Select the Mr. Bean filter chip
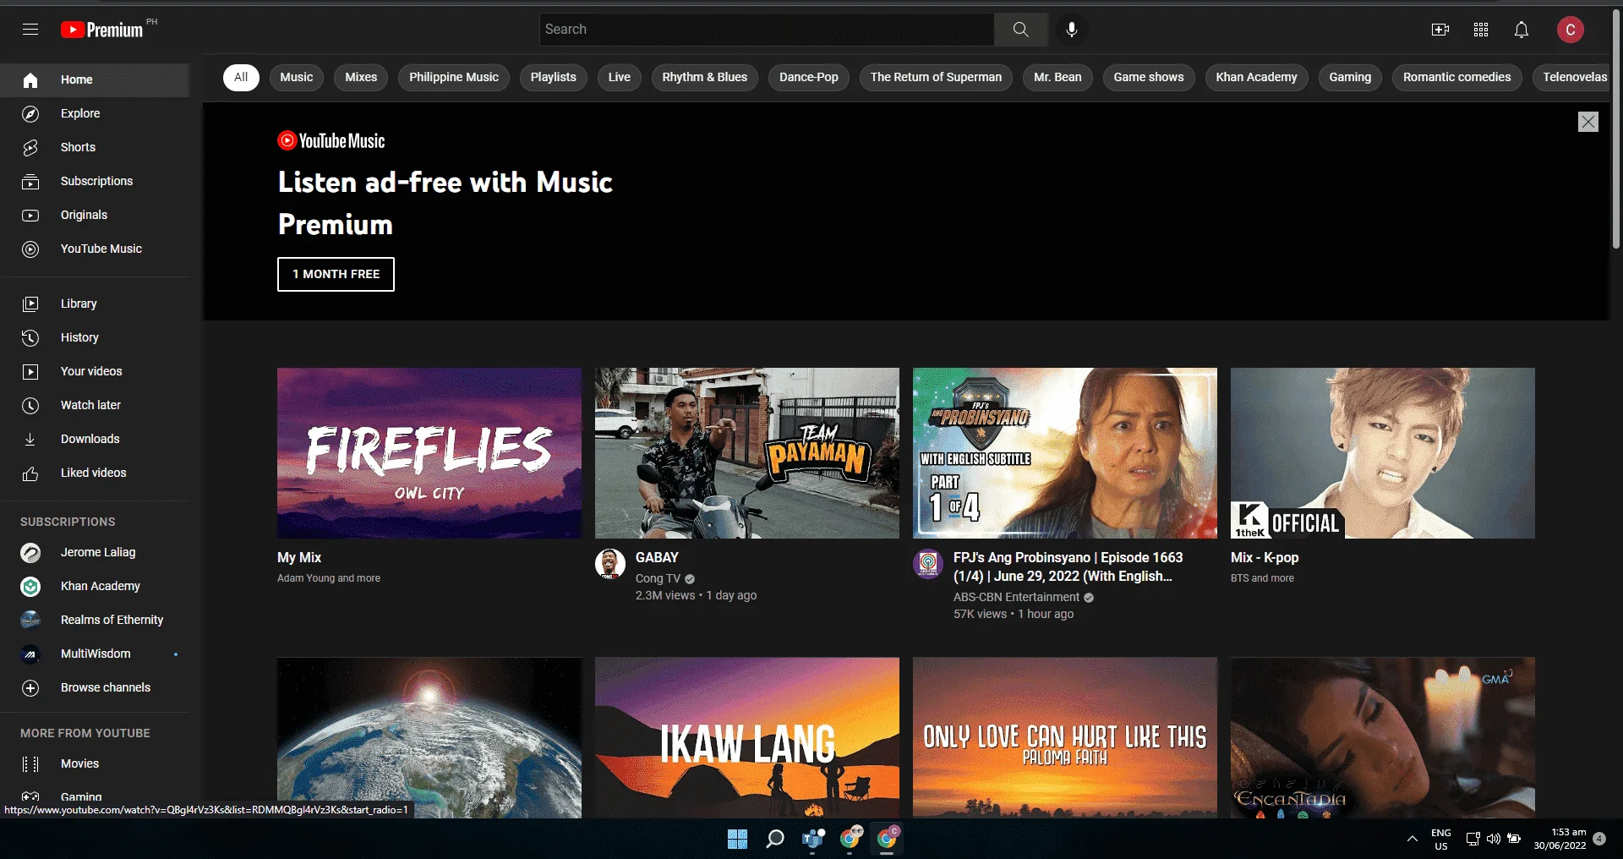The height and width of the screenshot is (859, 1623). click(1057, 77)
